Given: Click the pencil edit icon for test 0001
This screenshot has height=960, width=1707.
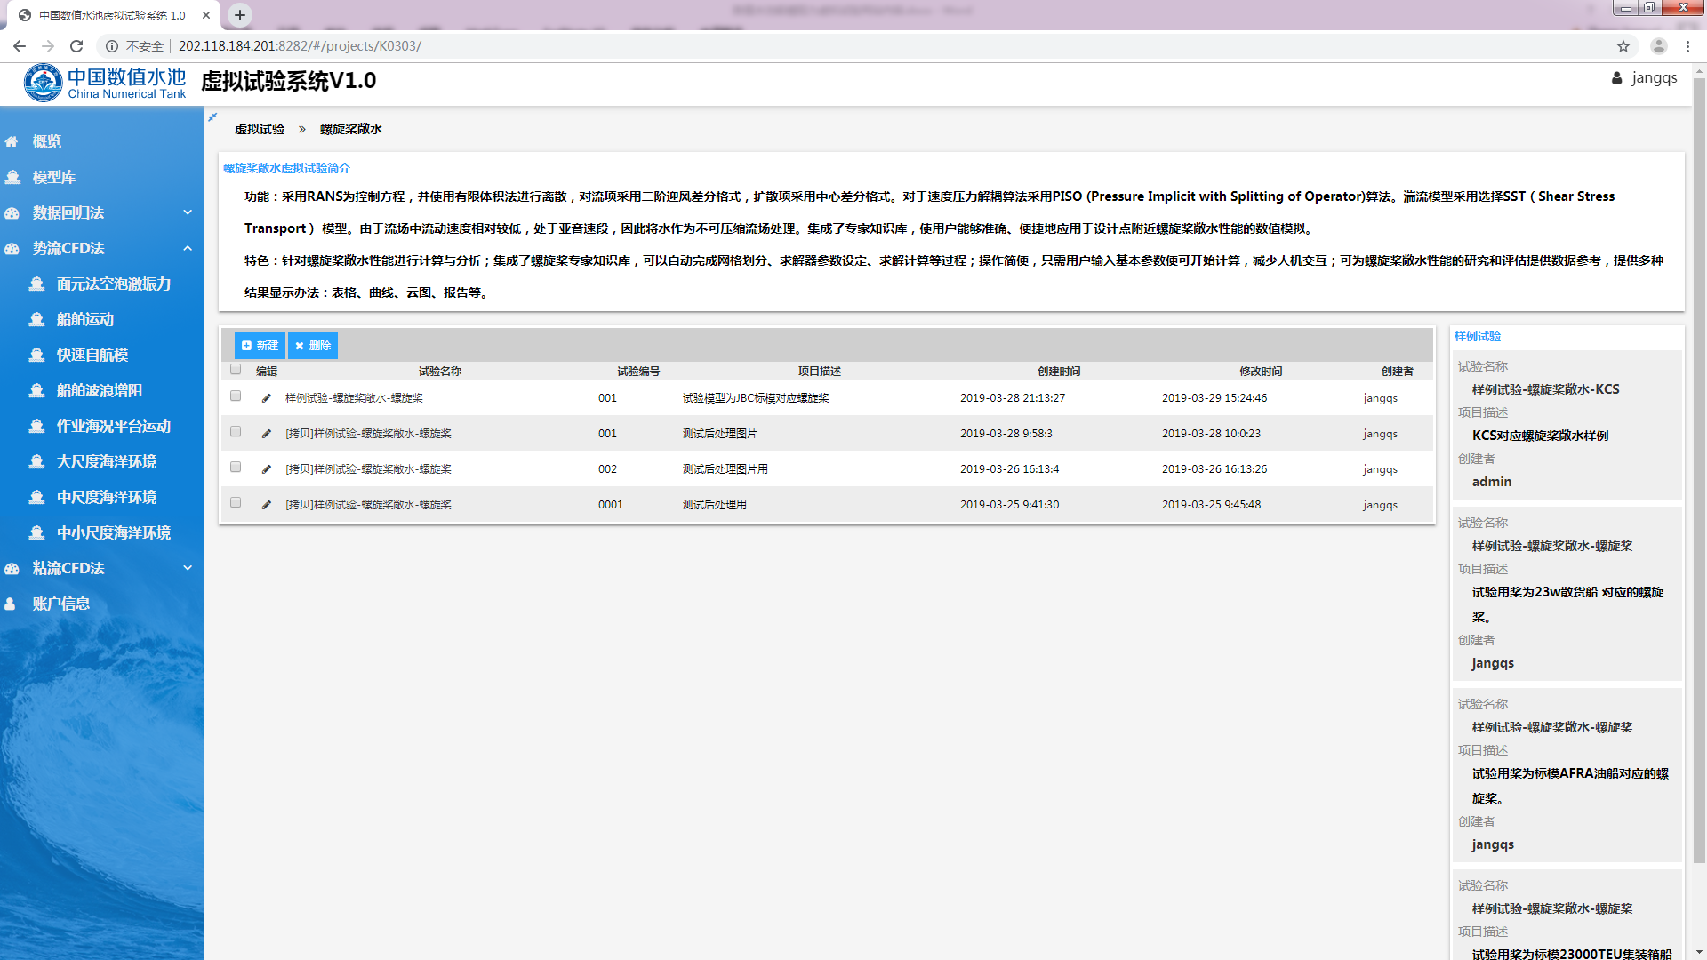Looking at the screenshot, I should 266,505.
